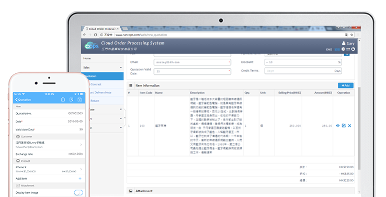386x197 pixels.
Task: Tap Valid date(Day) row on phone
Action: 49,130
